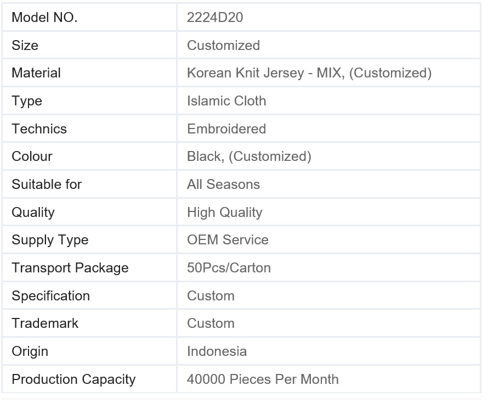Click the Korean Knit Jersey material value
Image resolution: width=488 pixels, height=419 pixels.
[x=309, y=73]
